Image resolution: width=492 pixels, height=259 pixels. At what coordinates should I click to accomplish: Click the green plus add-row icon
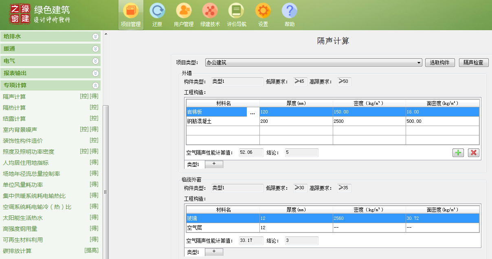458,153
